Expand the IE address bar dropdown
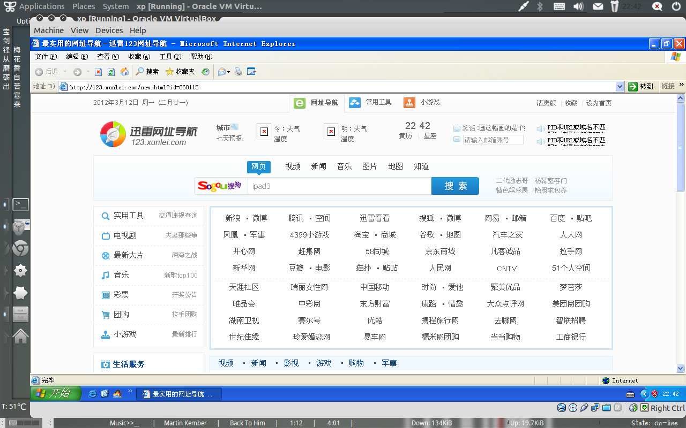 click(620, 87)
